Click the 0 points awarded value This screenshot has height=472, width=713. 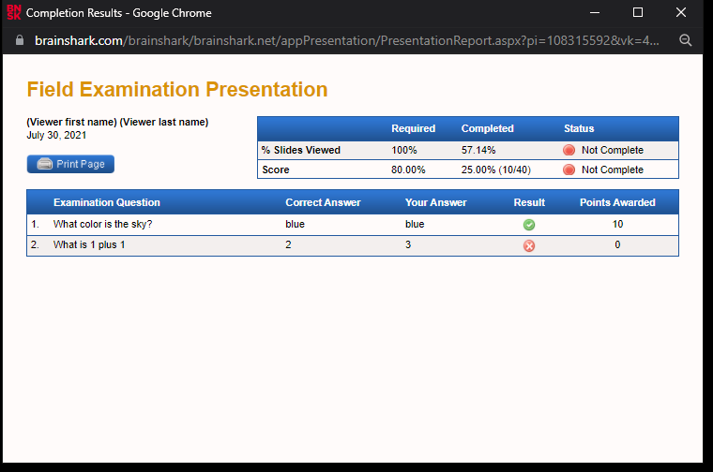617,244
